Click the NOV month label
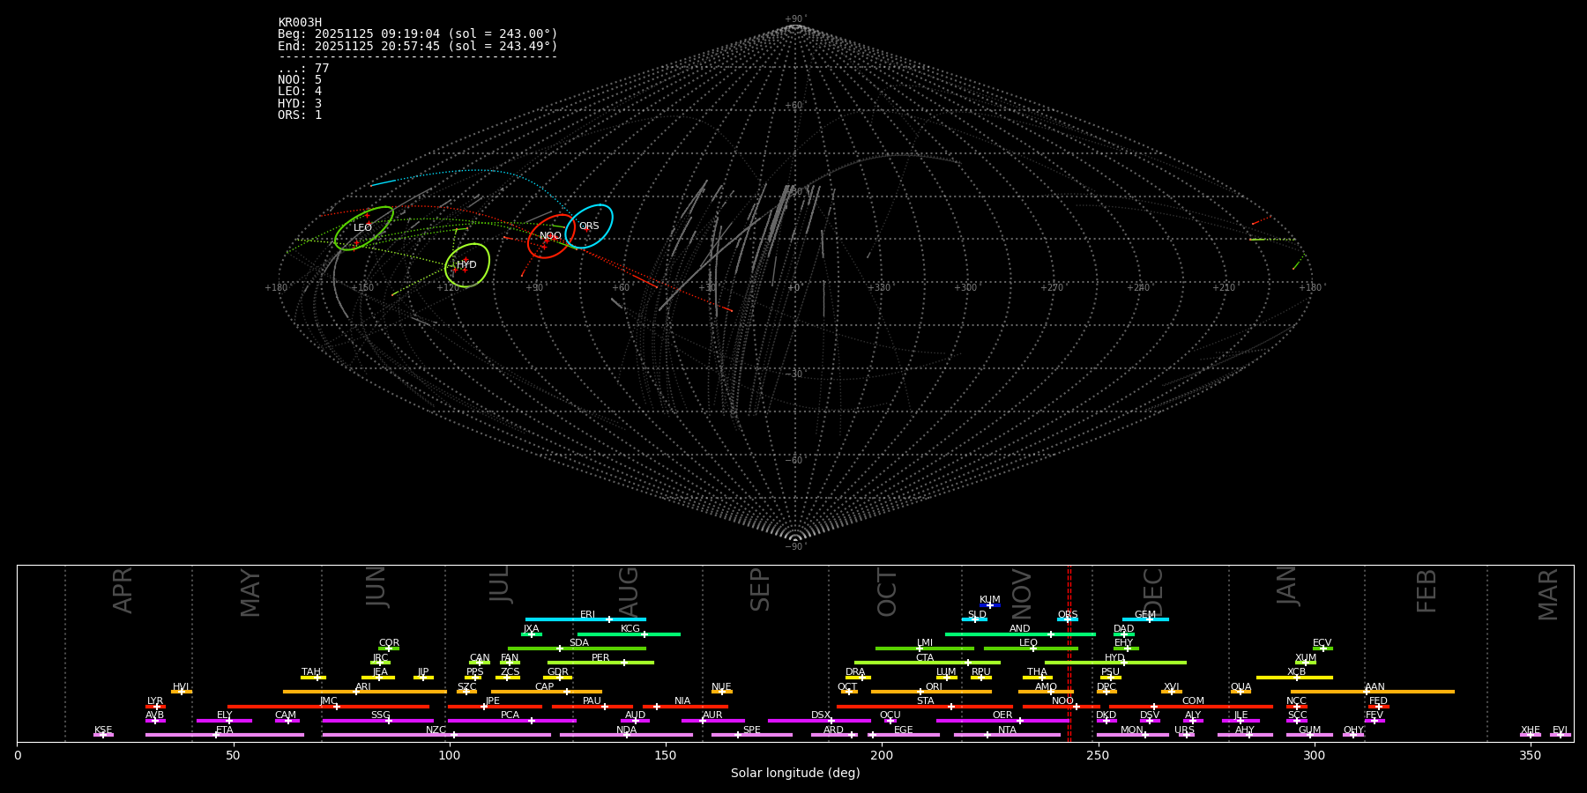Viewport: 1587px width, 793px height. click(1021, 593)
